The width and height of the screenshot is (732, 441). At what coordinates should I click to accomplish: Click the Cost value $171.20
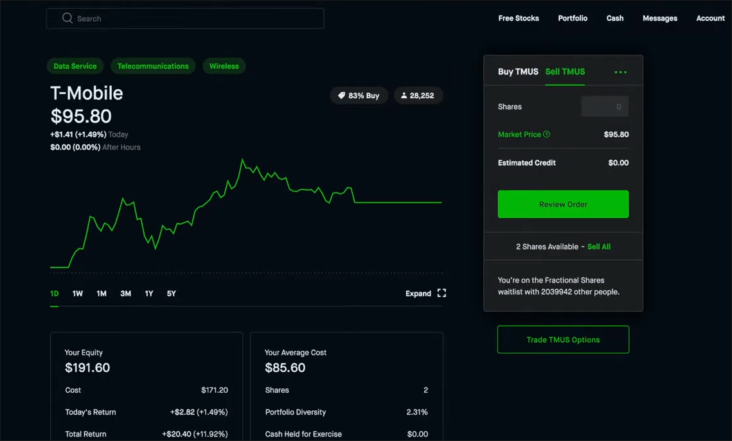pos(214,390)
